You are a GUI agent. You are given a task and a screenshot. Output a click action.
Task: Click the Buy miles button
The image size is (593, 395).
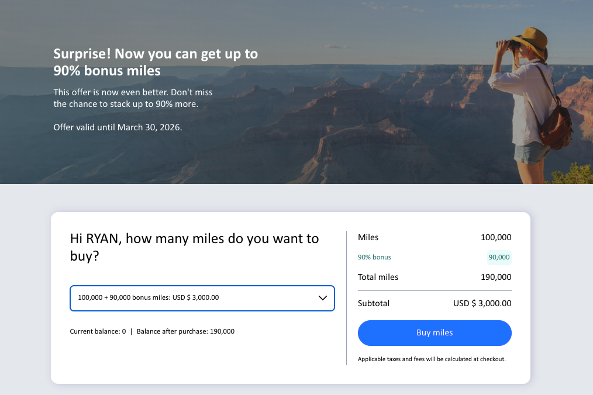click(x=435, y=333)
